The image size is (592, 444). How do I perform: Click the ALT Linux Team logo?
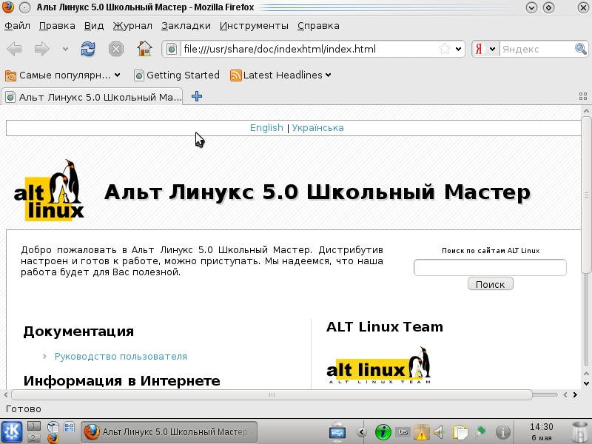pos(378,365)
